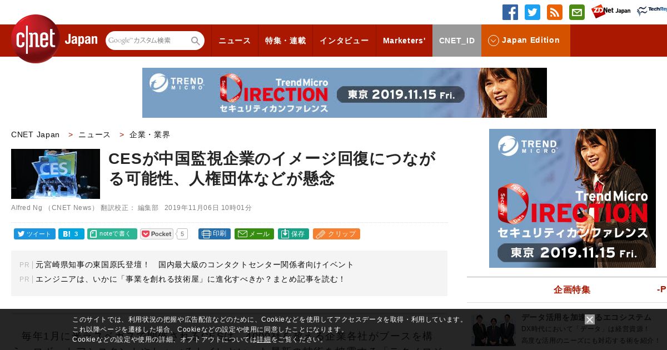Viewport: 667px width, 350px height.
Task: Open PR link about 元宮崎県知事の東国原氏登壇
Action: (195, 264)
